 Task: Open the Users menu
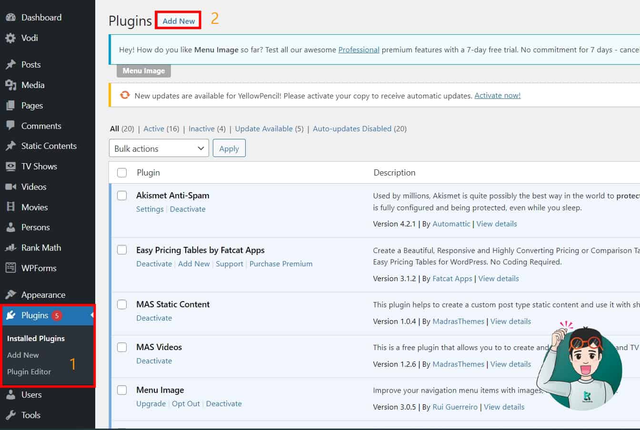(x=31, y=395)
